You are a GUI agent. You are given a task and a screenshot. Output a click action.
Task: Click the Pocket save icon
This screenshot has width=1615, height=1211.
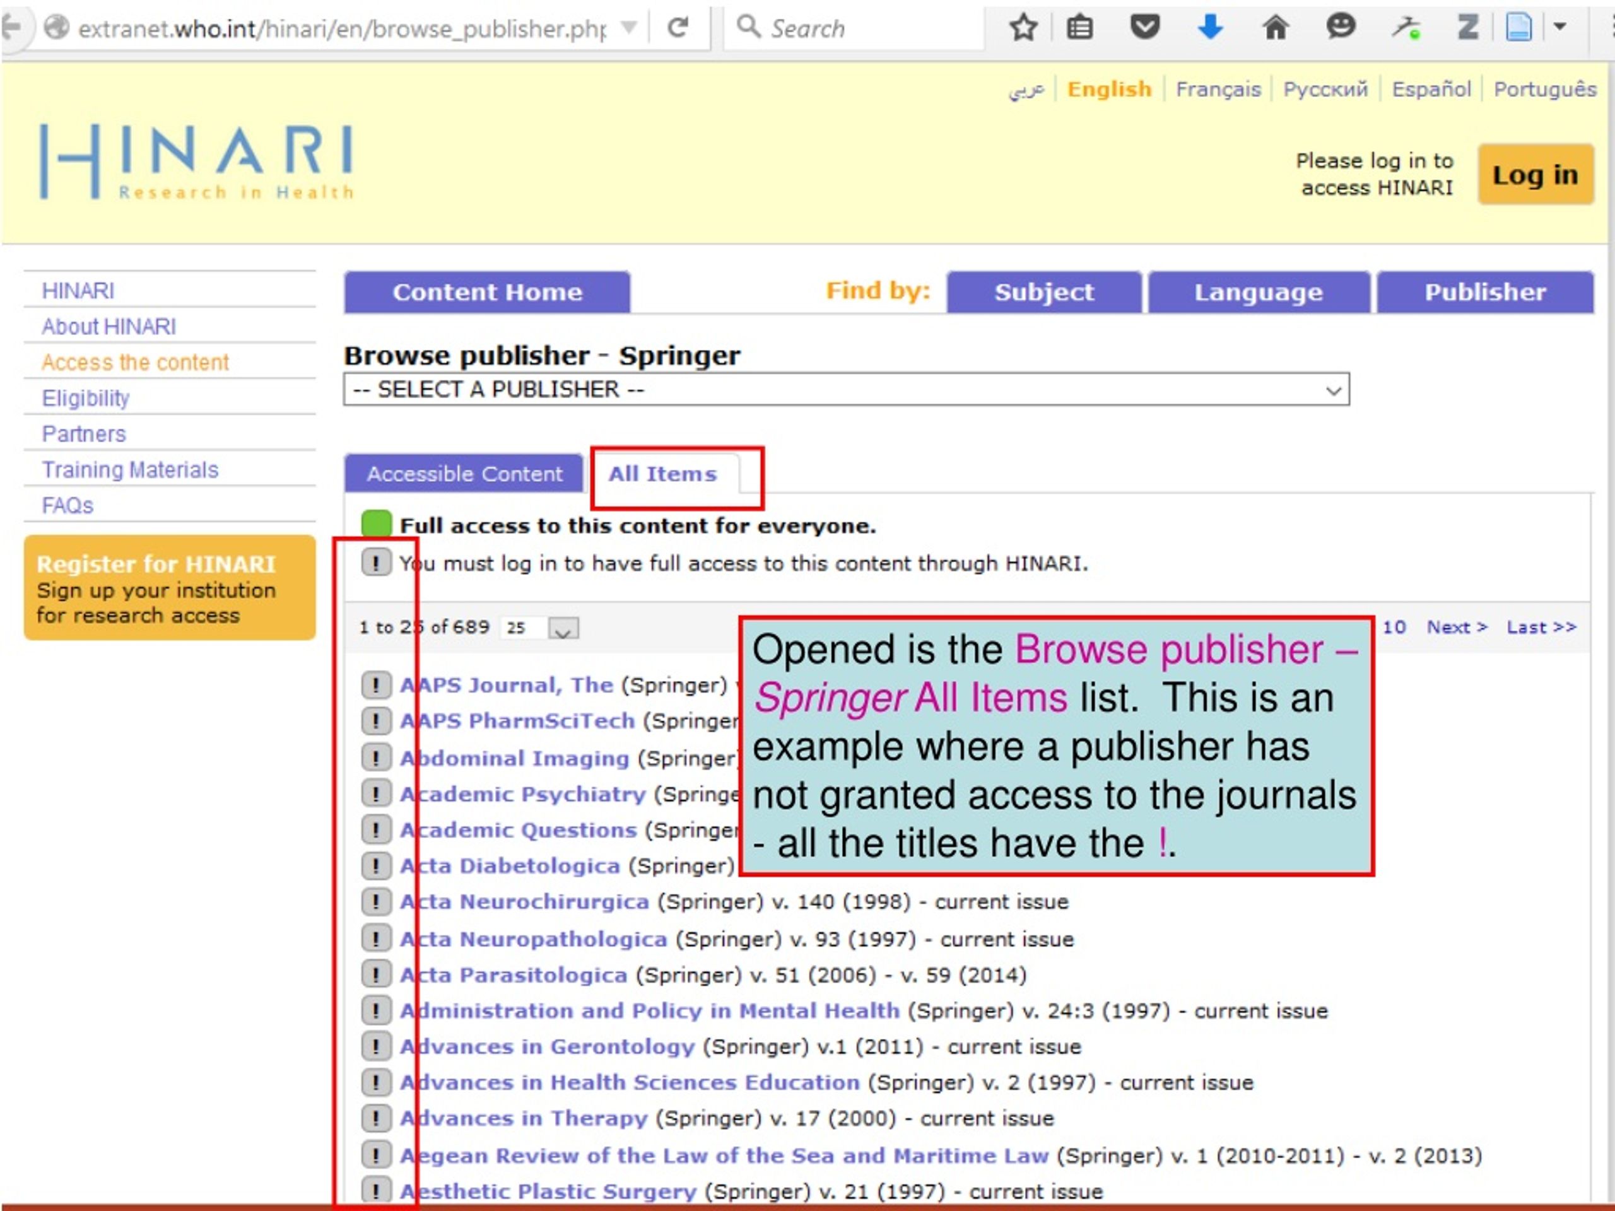pos(1145,28)
